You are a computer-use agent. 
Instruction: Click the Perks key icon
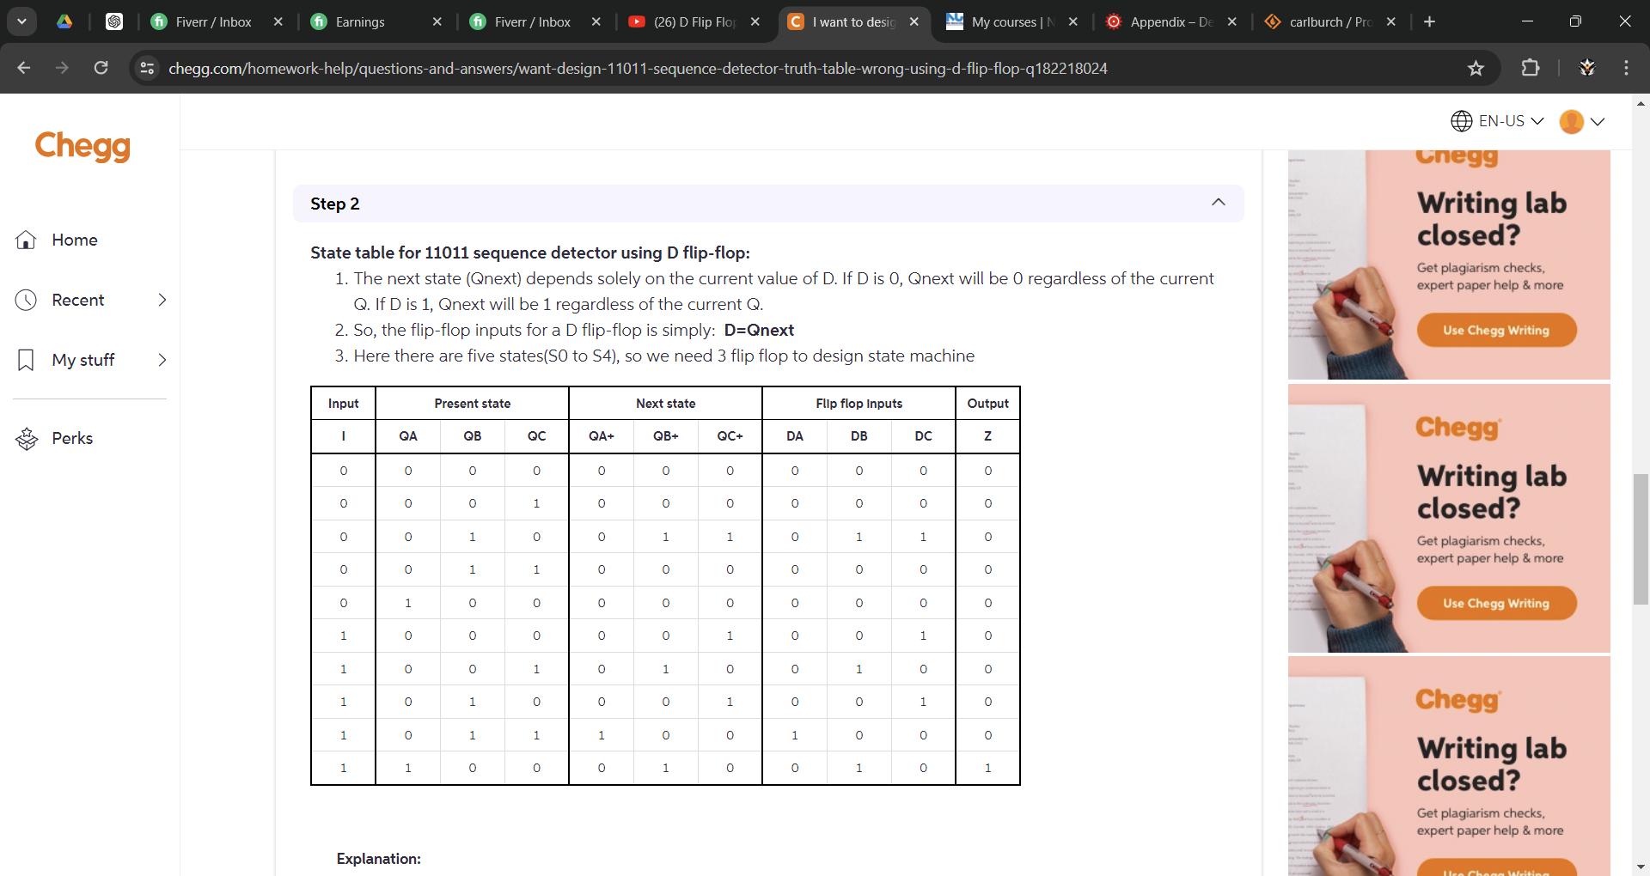pos(25,438)
